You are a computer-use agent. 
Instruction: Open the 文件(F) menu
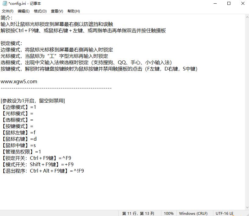7,11
